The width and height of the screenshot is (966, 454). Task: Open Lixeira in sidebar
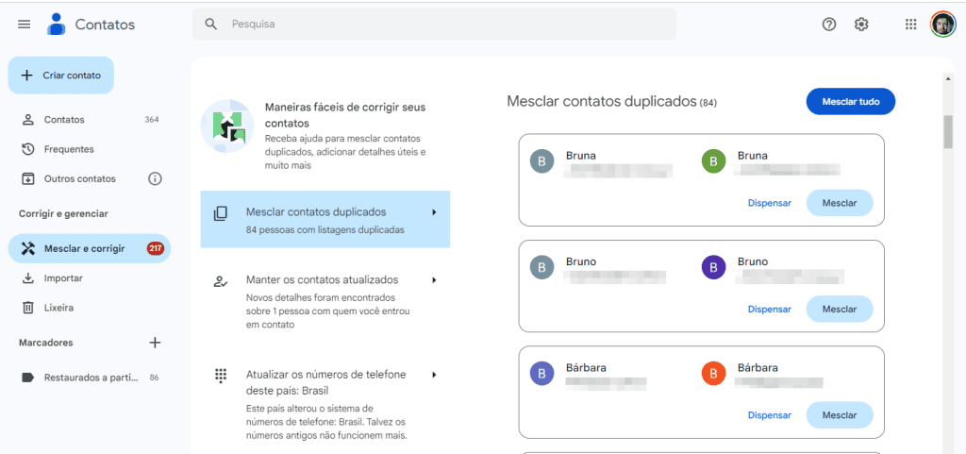click(x=90, y=308)
